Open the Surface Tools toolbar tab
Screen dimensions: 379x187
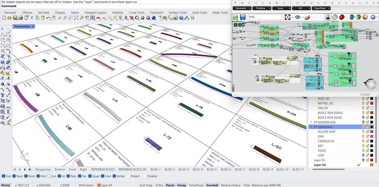(x=178, y=12)
